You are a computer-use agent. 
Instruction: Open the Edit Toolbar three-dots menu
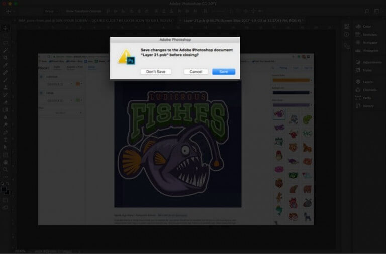click(5, 177)
